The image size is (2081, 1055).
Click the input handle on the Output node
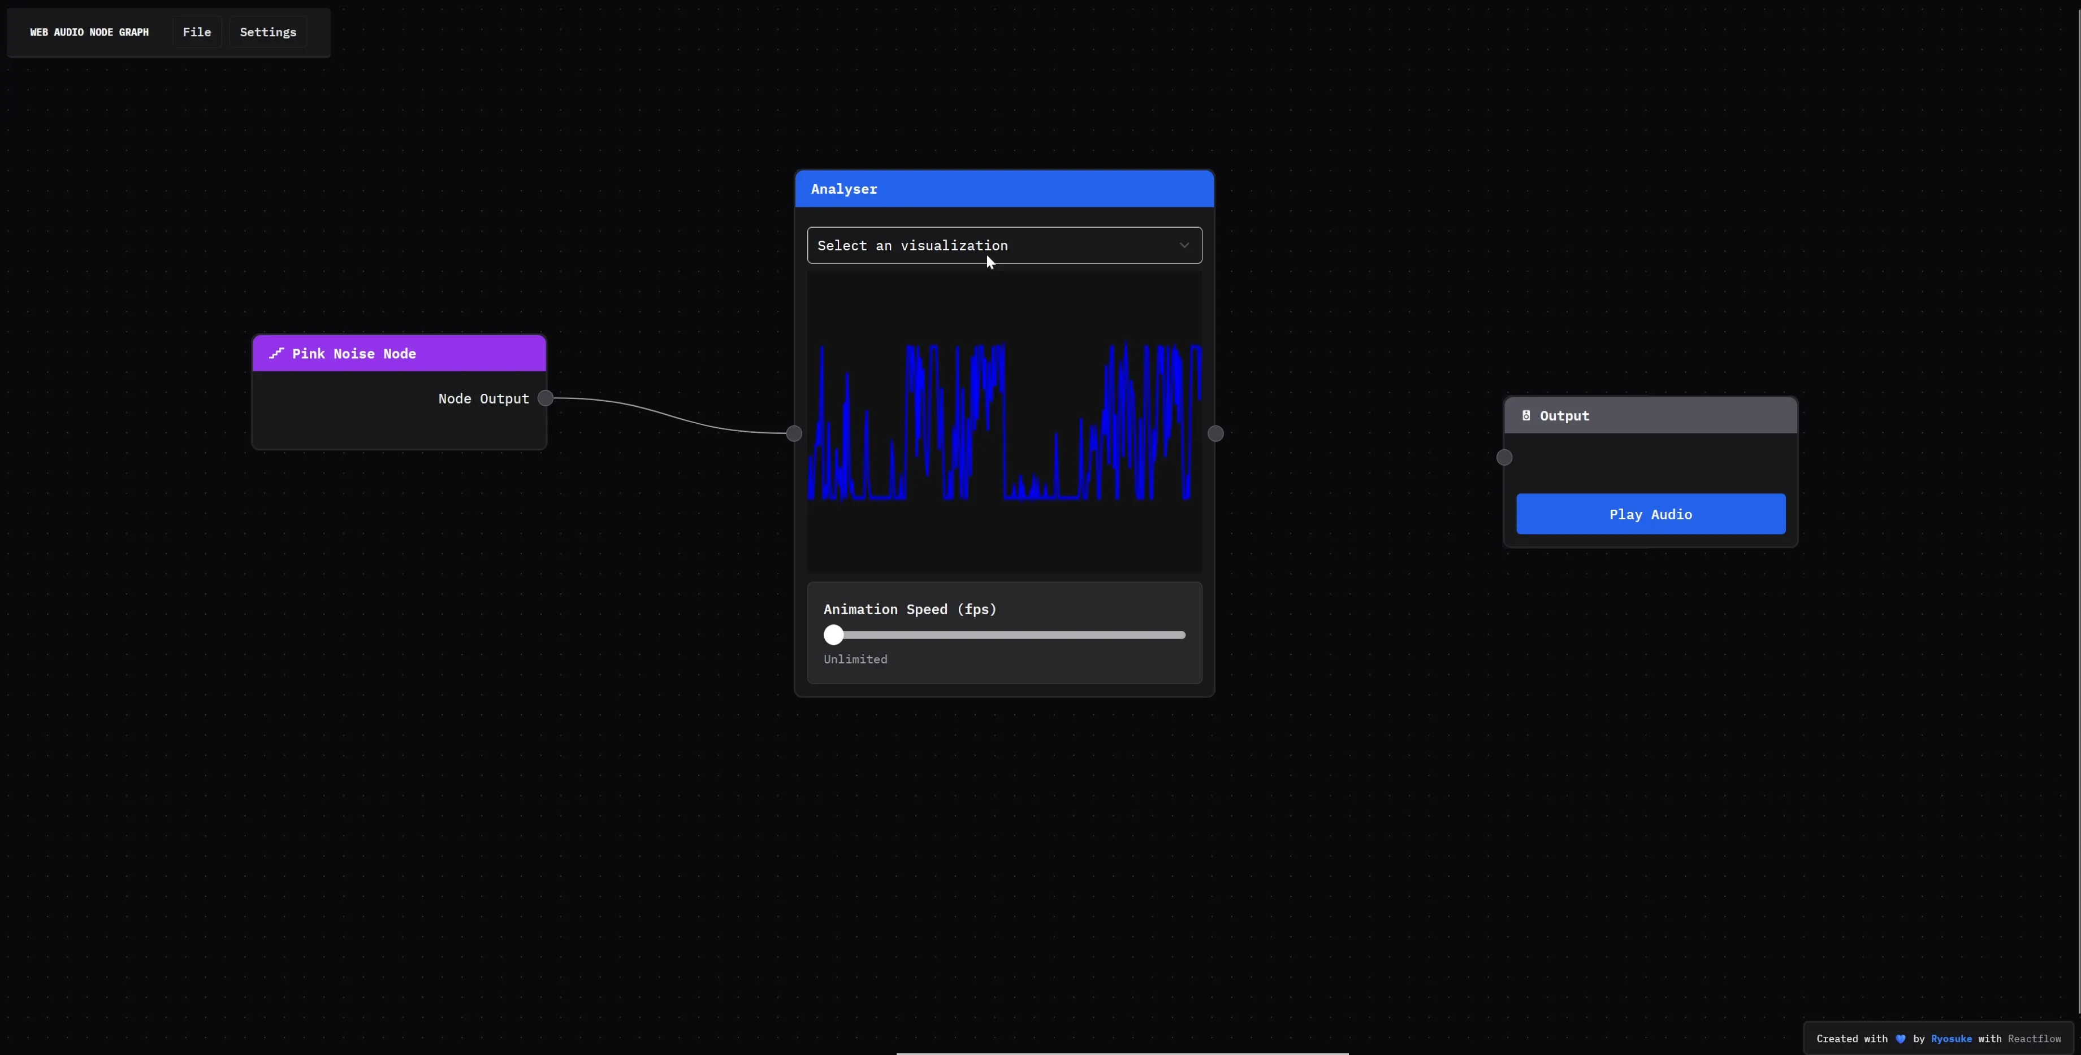[x=1503, y=457]
